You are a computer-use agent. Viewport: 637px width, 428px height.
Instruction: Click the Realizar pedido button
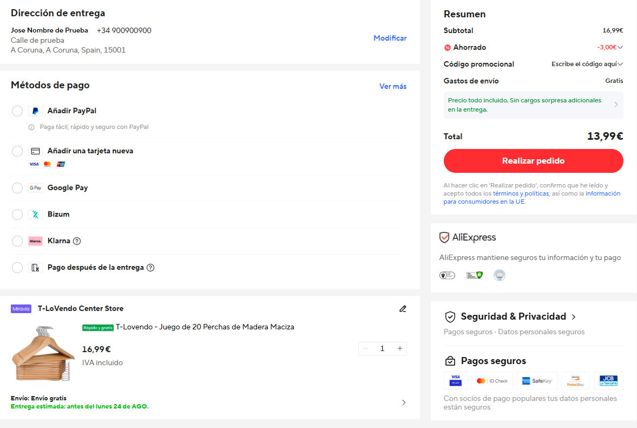tap(534, 161)
